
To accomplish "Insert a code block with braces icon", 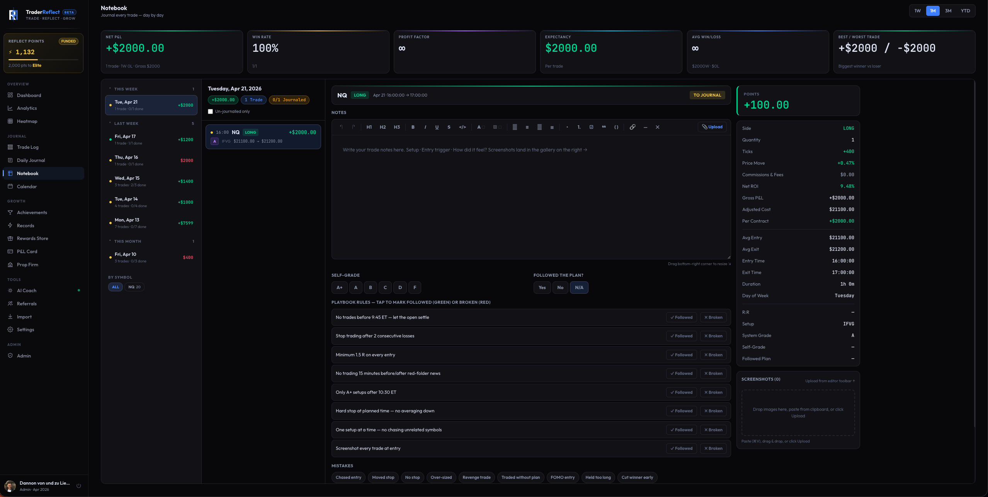I will click(616, 127).
